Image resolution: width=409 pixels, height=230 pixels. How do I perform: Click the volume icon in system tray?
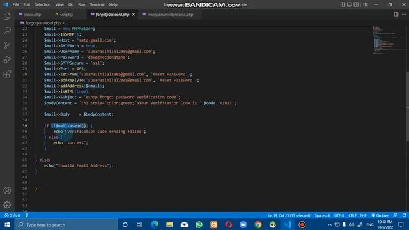tap(351, 224)
